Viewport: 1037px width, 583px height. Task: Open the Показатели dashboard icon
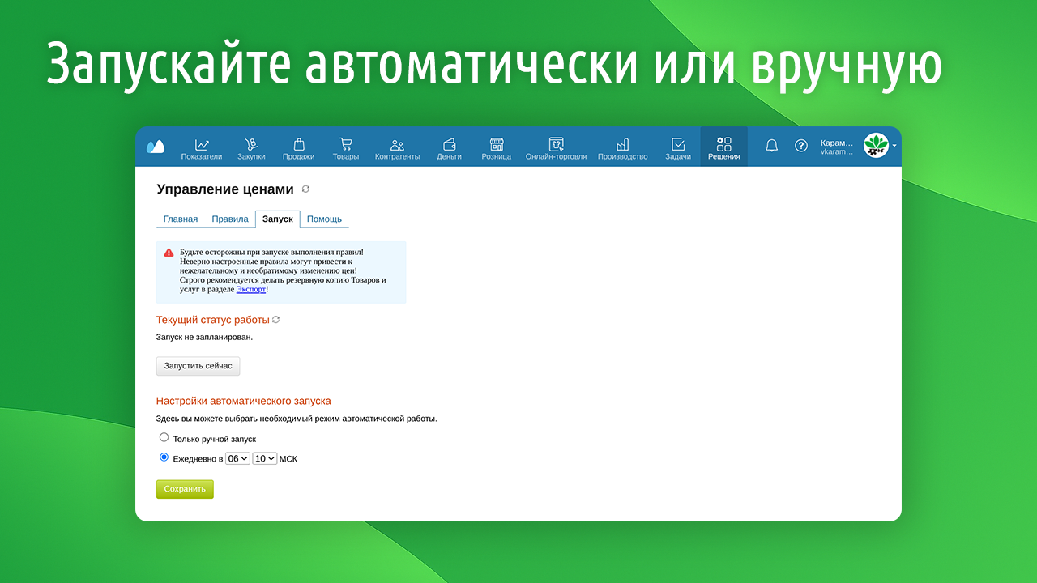click(x=201, y=145)
